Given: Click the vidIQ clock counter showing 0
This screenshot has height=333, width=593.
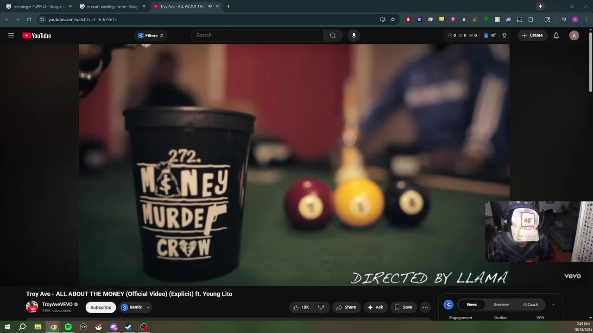Looking at the screenshot, I should pyautogui.click(x=452, y=36).
